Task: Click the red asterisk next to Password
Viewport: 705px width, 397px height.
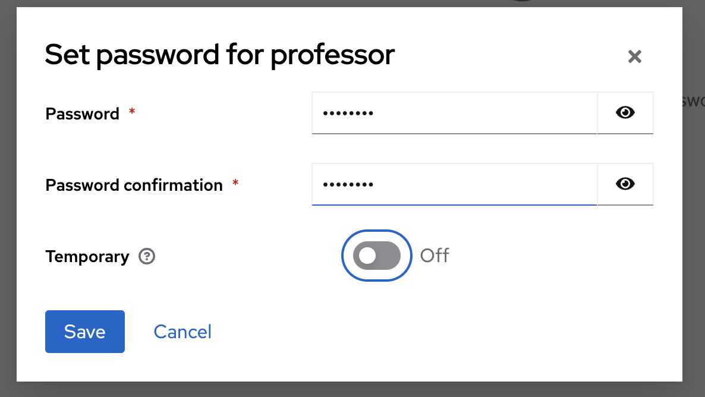Action: (132, 111)
